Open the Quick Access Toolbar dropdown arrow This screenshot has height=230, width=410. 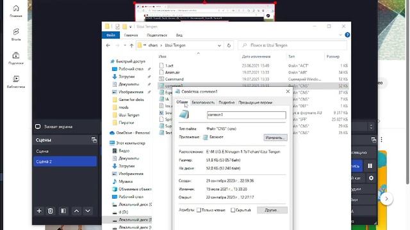[x=131, y=27]
